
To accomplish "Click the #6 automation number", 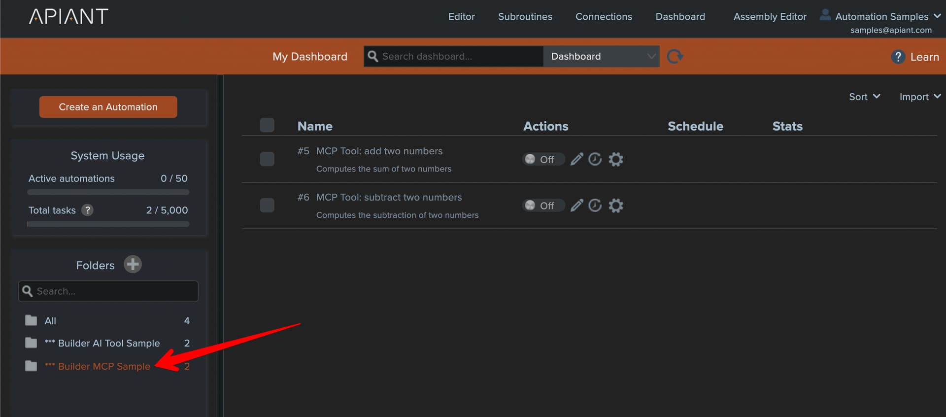I will [303, 197].
